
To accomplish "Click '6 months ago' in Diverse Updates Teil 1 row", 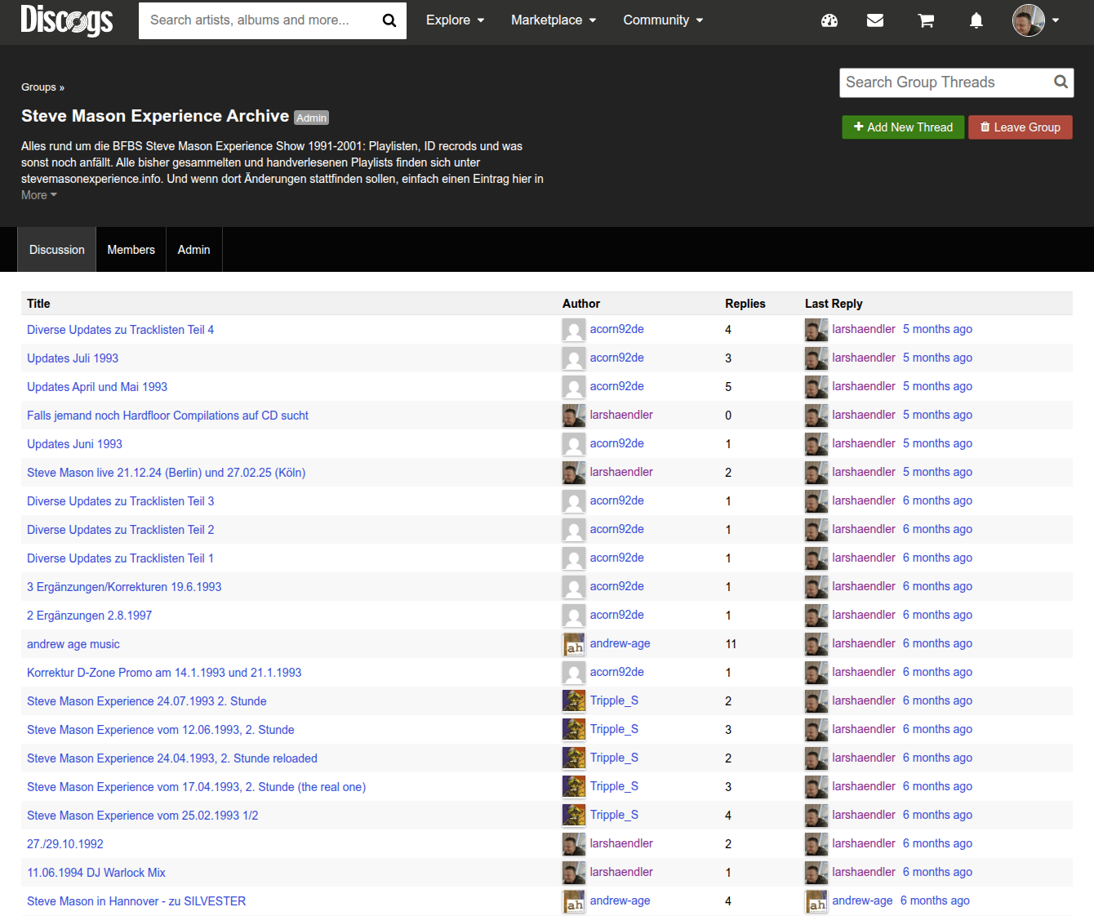I will (x=937, y=558).
